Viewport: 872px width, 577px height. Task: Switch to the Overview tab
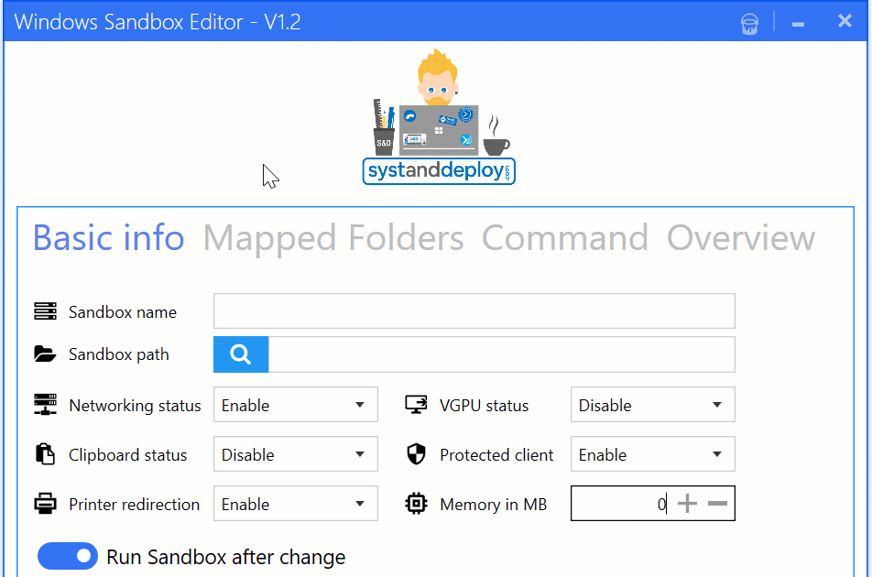click(x=740, y=237)
